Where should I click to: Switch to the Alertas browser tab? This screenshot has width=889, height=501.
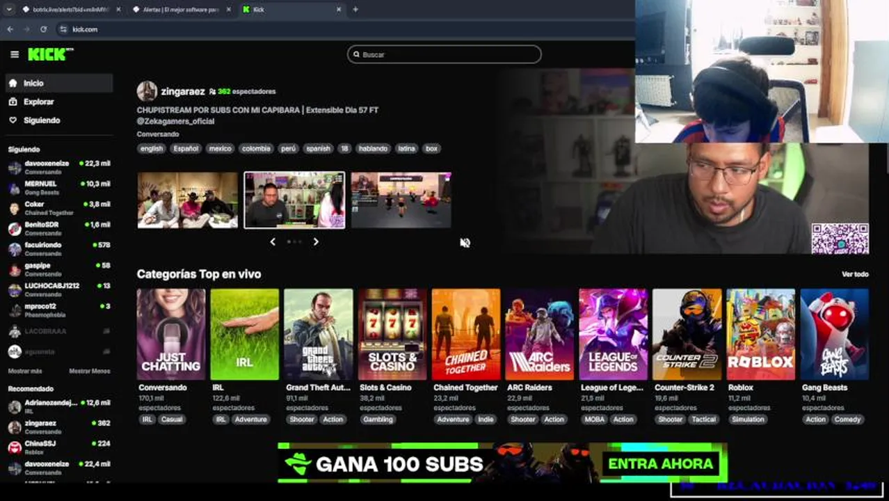(x=181, y=10)
